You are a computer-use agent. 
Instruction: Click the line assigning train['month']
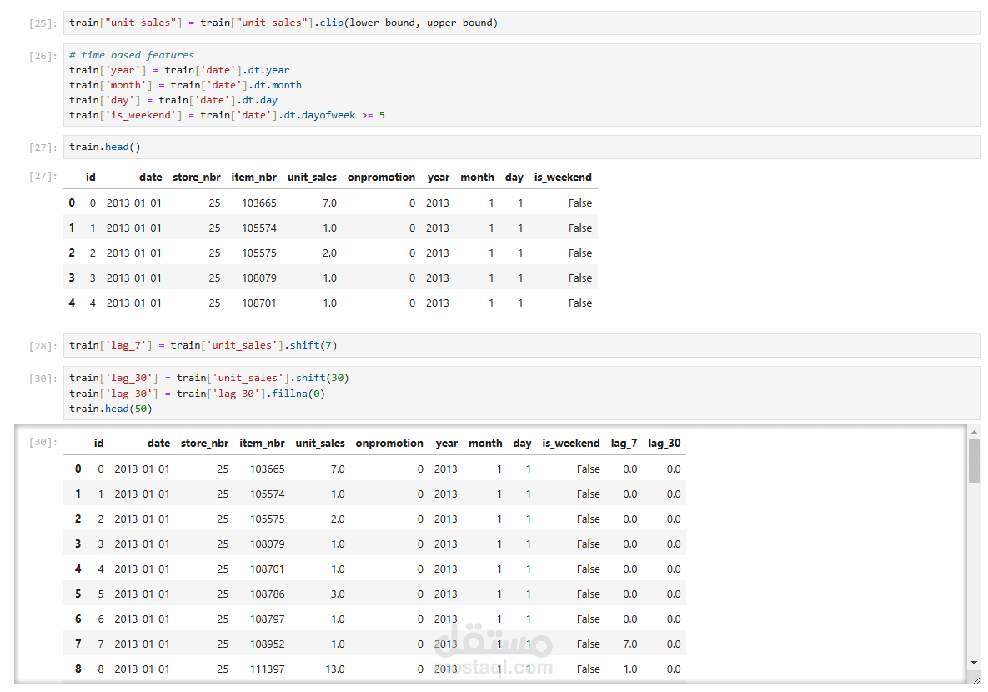point(185,85)
